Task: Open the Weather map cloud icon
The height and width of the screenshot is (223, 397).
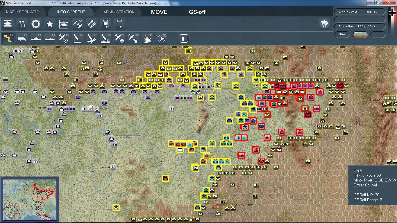Action: tap(64, 24)
